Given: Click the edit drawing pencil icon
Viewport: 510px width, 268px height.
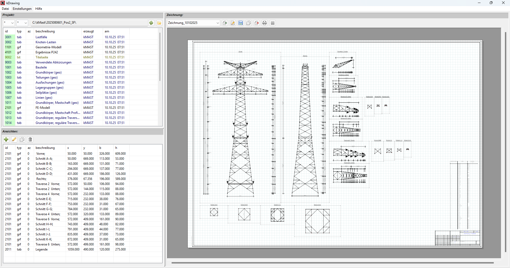Looking at the screenshot, I should pos(233,23).
